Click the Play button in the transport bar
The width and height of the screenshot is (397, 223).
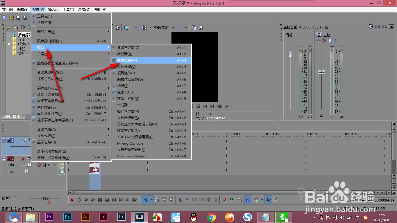coord(93,200)
